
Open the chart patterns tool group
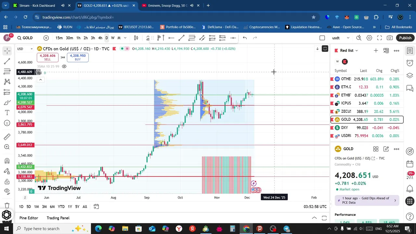(7, 82)
